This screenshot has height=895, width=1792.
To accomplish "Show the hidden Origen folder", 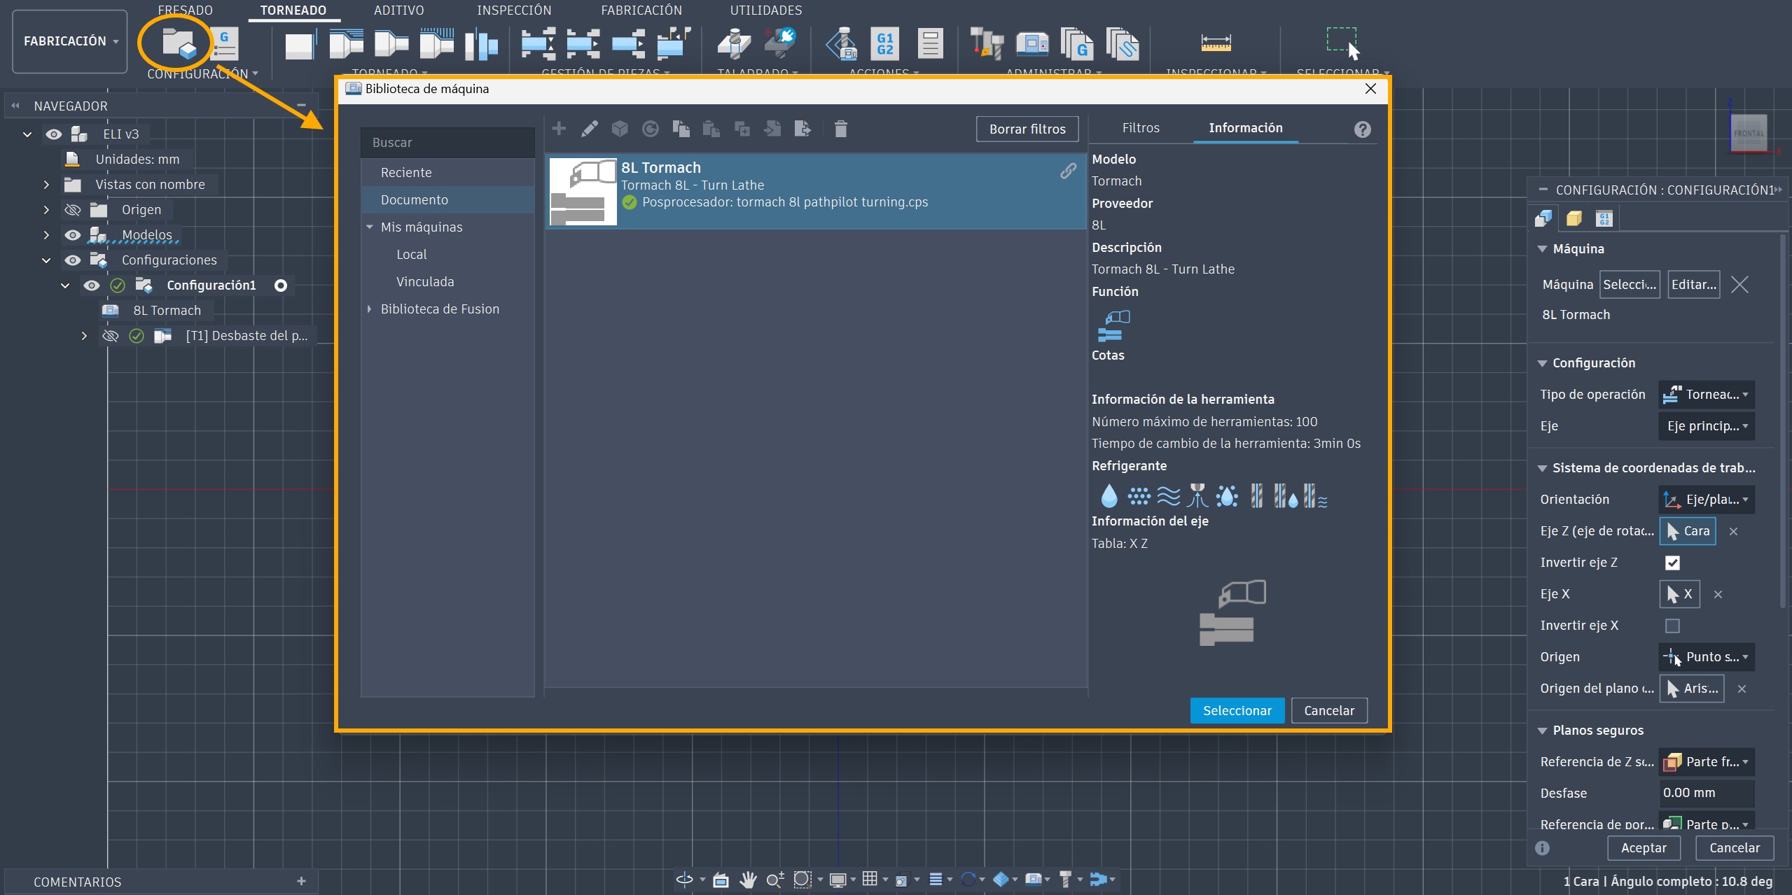I will [73, 209].
